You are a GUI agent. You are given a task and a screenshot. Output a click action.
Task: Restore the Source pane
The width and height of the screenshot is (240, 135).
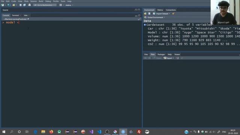click(x=136, y=10)
